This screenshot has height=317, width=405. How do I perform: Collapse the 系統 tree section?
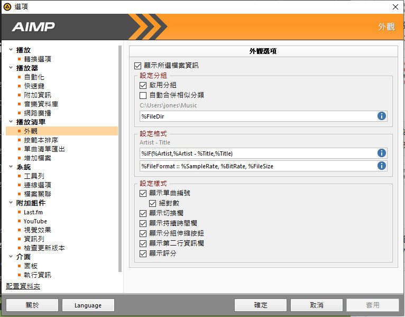(x=11, y=167)
